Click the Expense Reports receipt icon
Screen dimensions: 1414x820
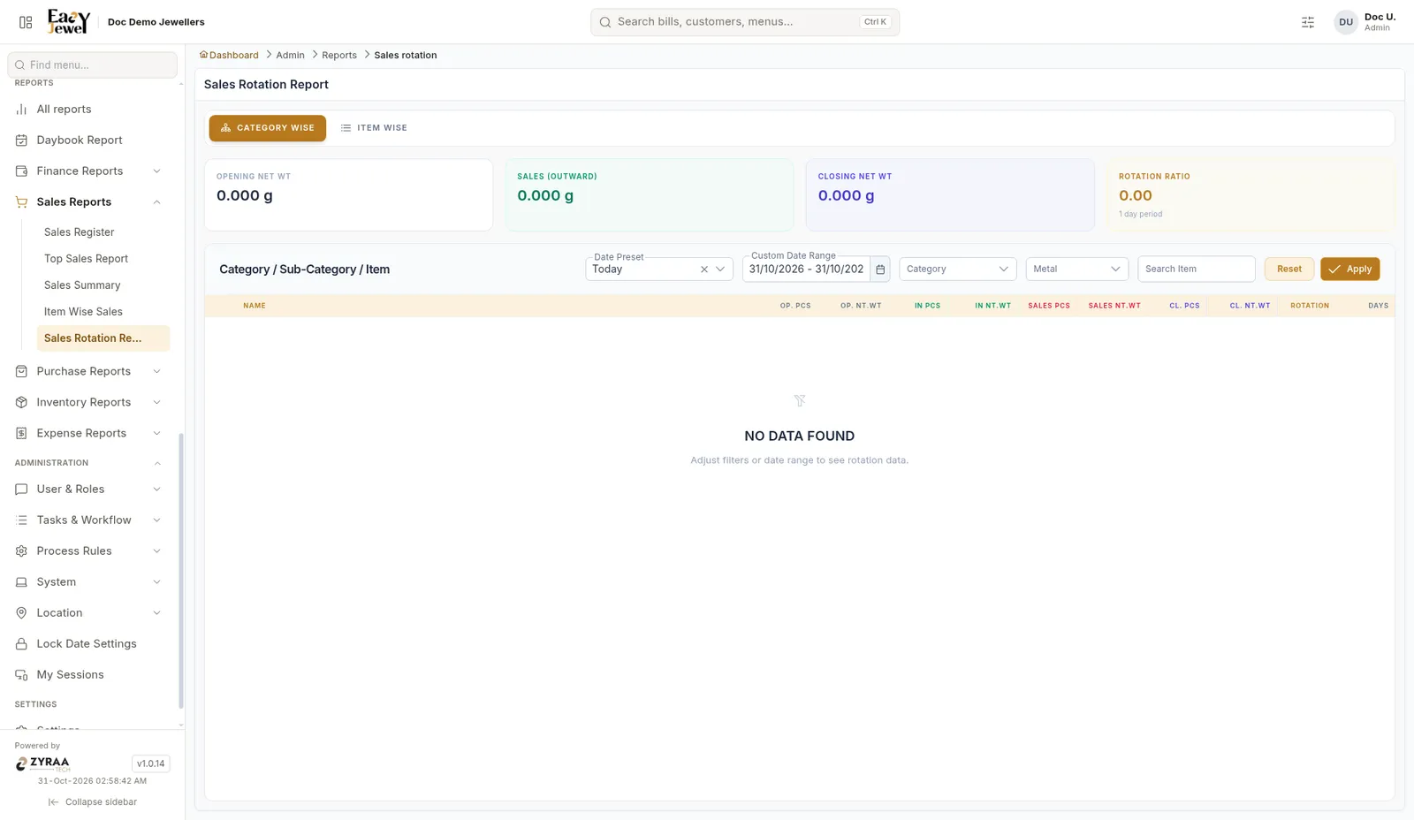21,434
